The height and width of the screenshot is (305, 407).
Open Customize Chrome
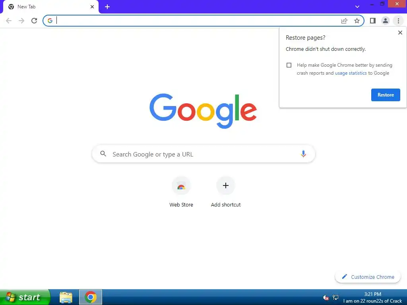(368, 277)
